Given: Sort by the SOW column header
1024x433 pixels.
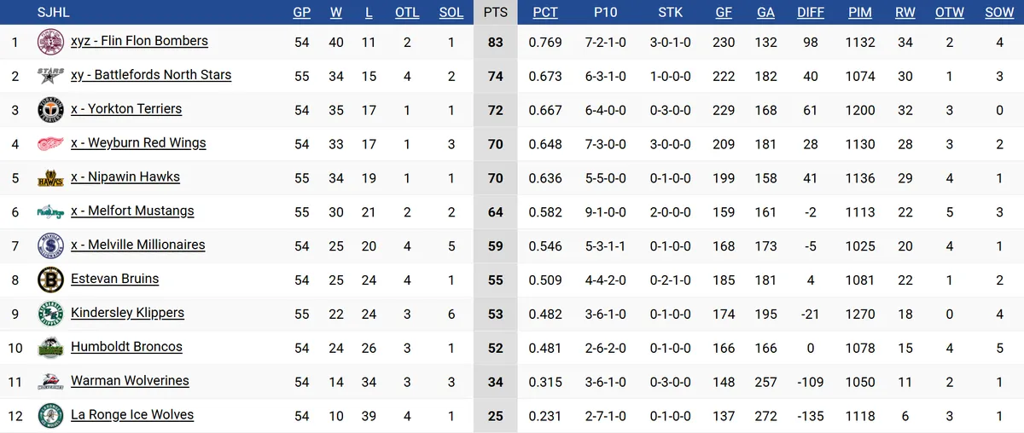Looking at the screenshot, I should (999, 13).
